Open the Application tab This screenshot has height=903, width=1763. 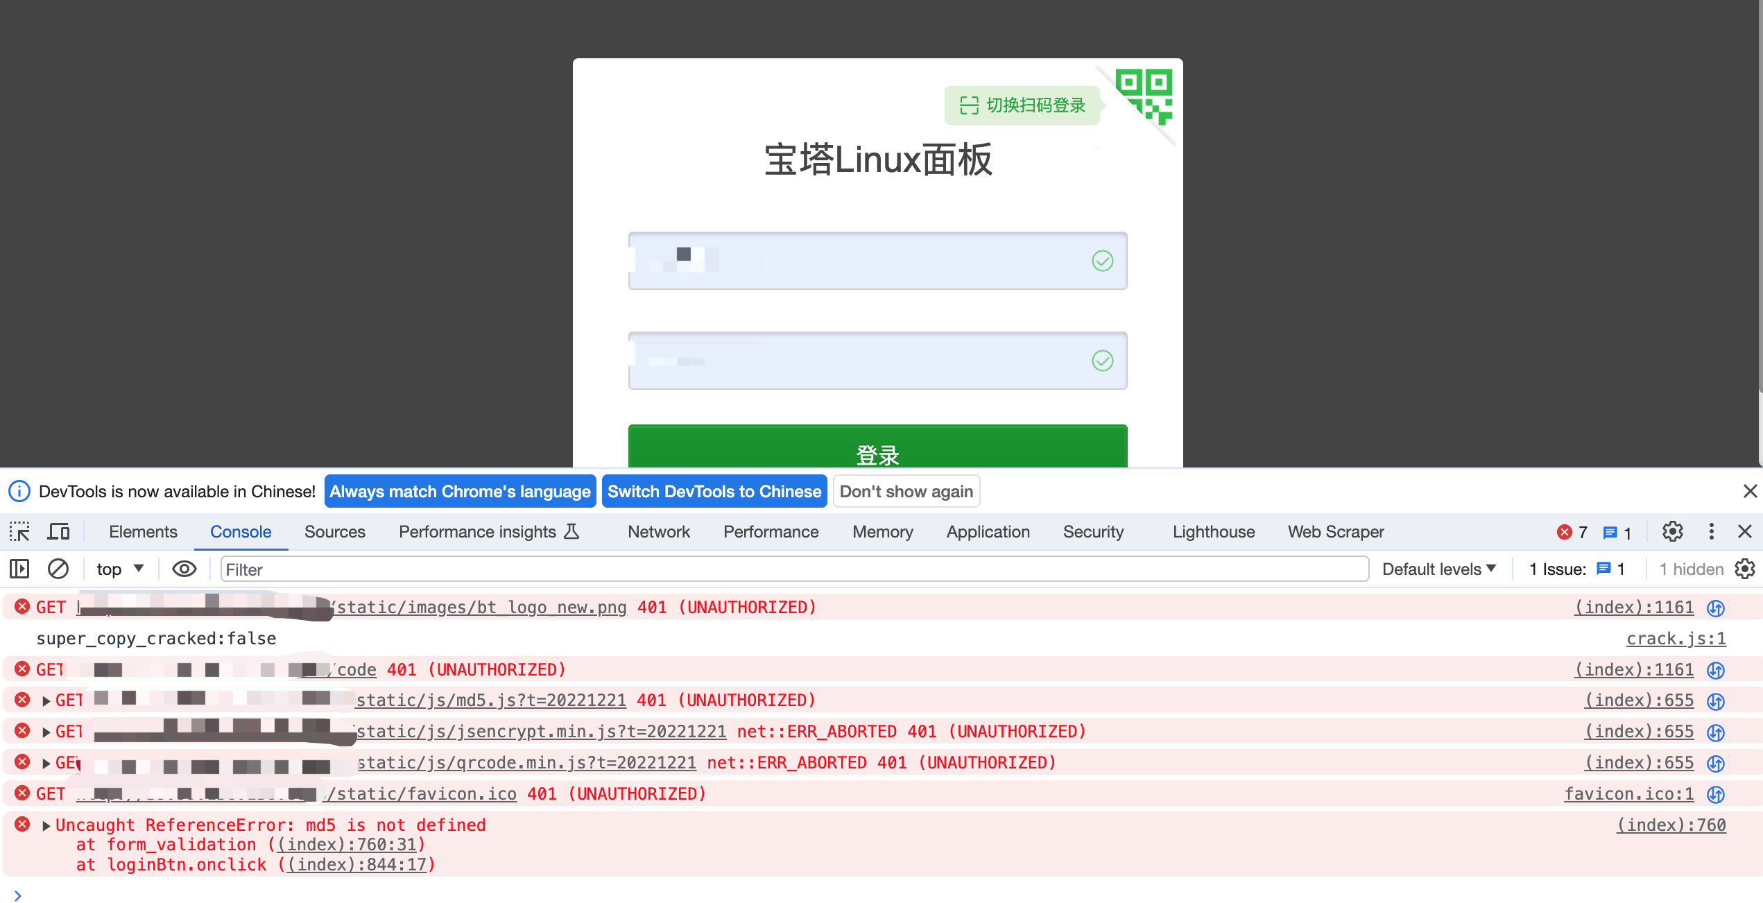pyautogui.click(x=988, y=532)
